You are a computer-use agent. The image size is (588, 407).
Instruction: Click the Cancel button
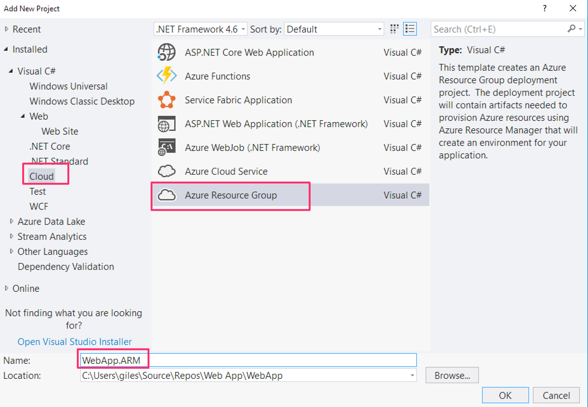[556, 395]
